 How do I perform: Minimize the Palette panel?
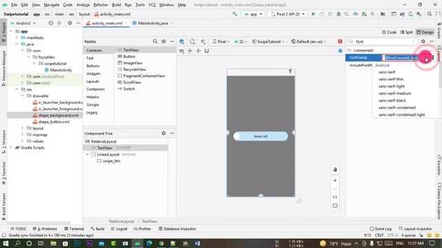click(172, 41)
